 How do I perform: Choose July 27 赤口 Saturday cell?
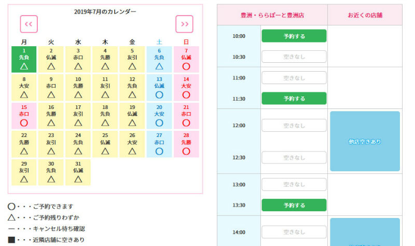coord(159,144)
